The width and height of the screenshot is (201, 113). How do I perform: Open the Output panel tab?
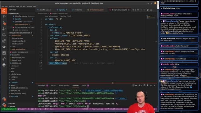pyautogui.click(x=53, y=85)
